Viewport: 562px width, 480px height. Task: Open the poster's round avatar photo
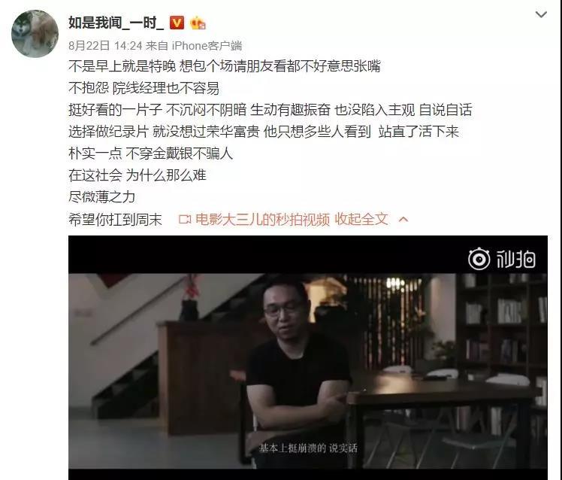tap(35, 34)
